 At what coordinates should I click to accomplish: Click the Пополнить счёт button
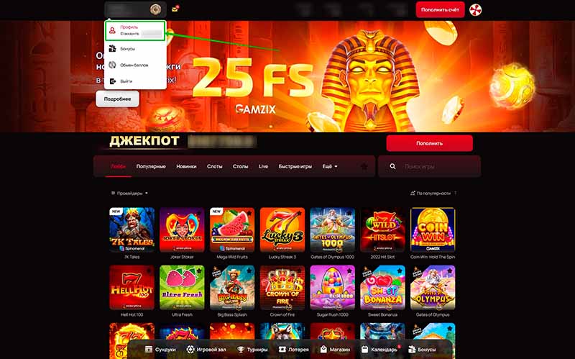point(440,10)
